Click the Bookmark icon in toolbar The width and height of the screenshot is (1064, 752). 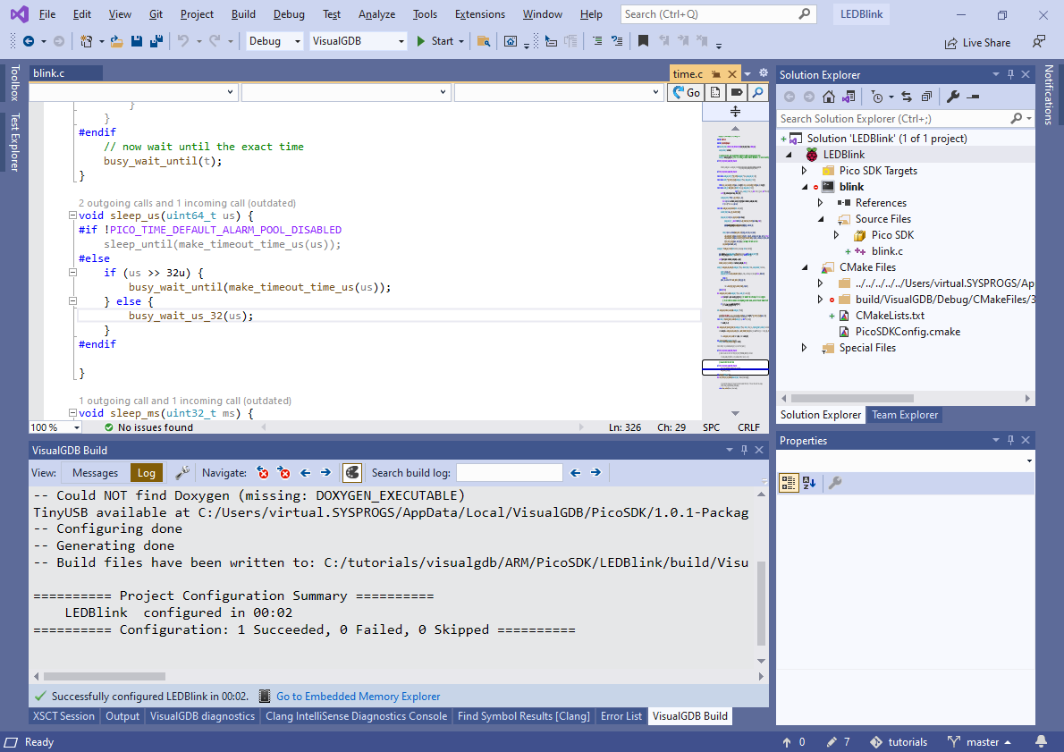[643, 41]
